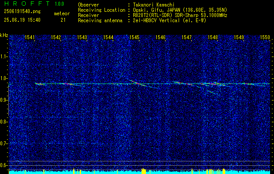Screen dimensions: 274x174
Task: Click the 'Receiving antenna' label
Action: pyautogui.click(x=100, y=20)
